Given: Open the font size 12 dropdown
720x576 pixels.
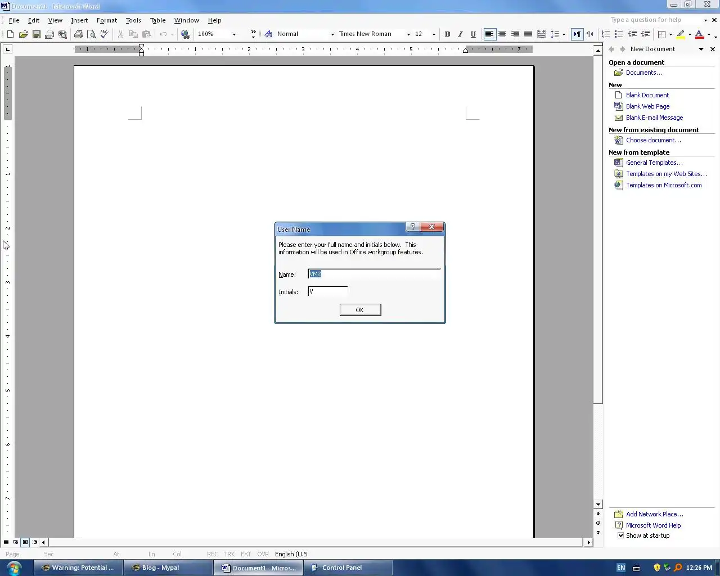Looking at the screenshot, I should click(434, 34).
